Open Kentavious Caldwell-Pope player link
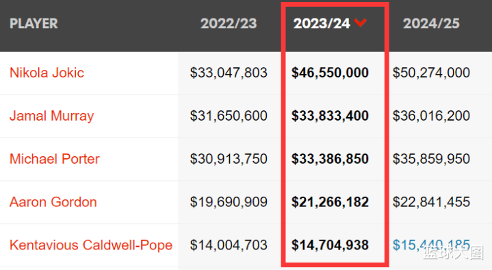Image resolution: width=492 pixels, height=270 pixels. click(x=91, y=245)
